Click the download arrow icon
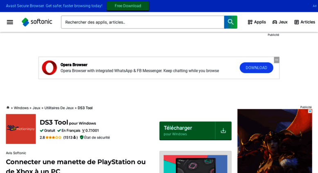This screenshot has width=318, height=173. click(x=223, y=130)
